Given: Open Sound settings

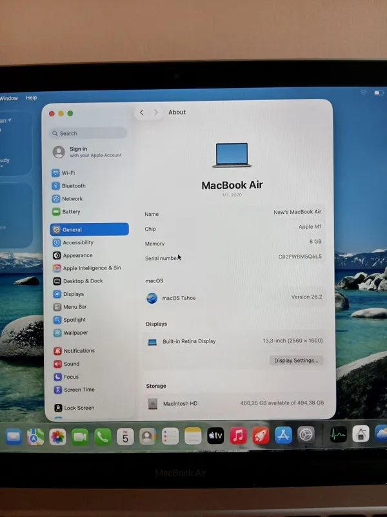Looking at the screenshot, I should 67,364.
